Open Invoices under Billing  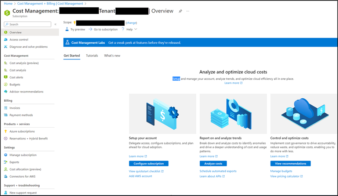[15, 108]
